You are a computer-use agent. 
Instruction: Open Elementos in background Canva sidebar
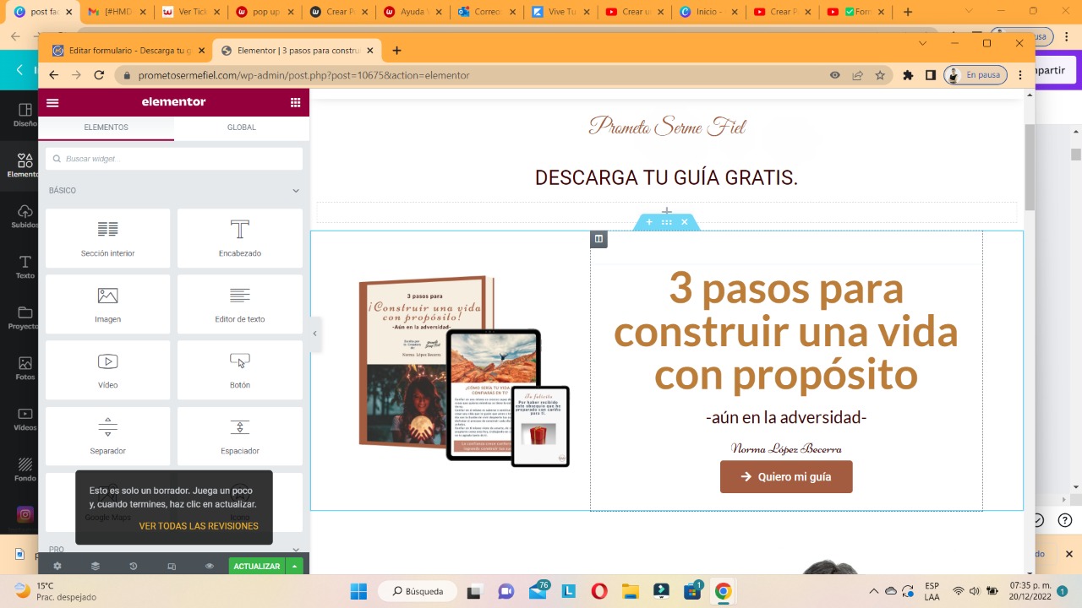(22, 166)
